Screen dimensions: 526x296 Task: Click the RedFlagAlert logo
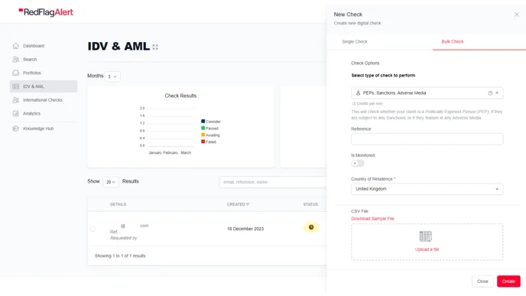(x=46, y=12)
